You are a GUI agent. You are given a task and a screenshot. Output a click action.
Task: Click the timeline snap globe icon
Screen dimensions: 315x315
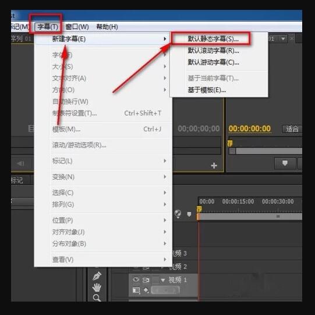click(x=178, y=213)
